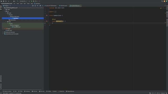Click the folded import region in editor
Image resolution: width=168 pixels, height=94 pixels.
coord(55,11)
